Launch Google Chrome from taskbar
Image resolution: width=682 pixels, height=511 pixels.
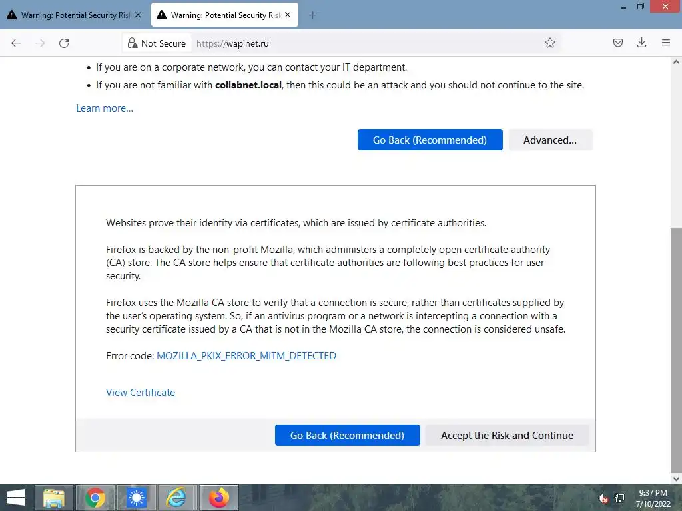95,498
